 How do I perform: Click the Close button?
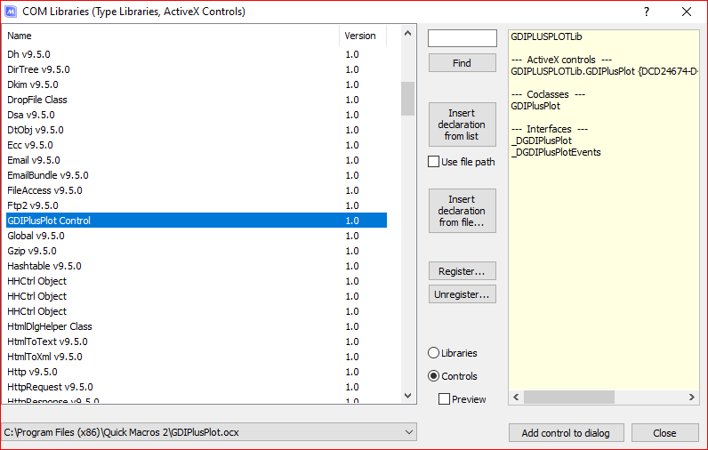tap(664, 433)
